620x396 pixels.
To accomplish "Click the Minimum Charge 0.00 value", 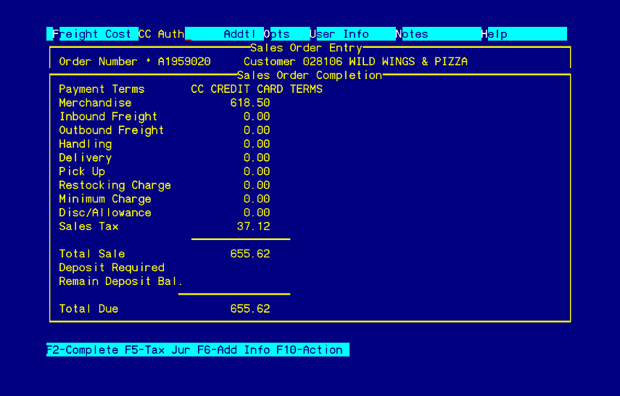I will 257,199.
